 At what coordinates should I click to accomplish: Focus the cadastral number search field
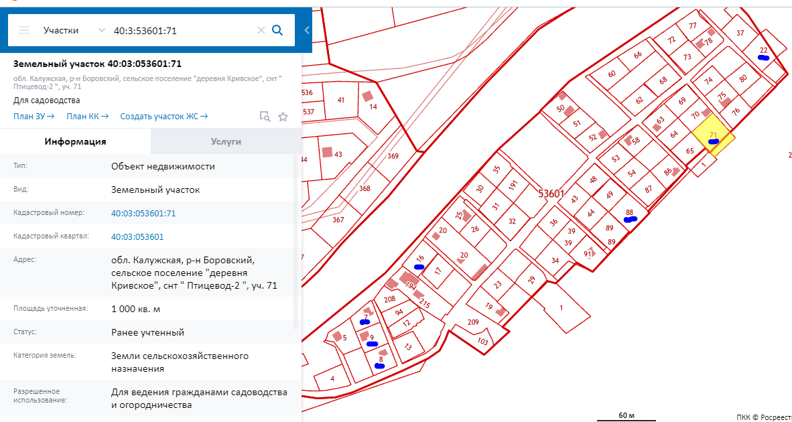pos(183,30)
